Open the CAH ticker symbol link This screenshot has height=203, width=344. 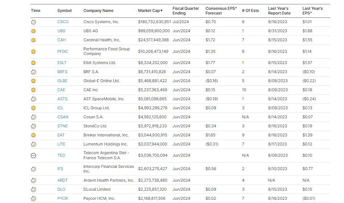pyautogui.click(x=61, y=40)
